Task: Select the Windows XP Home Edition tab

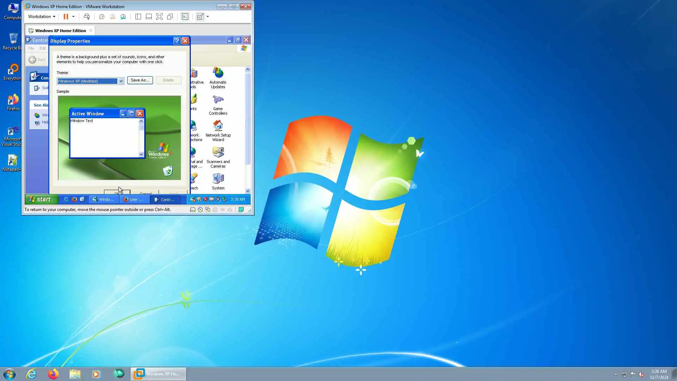Action: (60, 31)
